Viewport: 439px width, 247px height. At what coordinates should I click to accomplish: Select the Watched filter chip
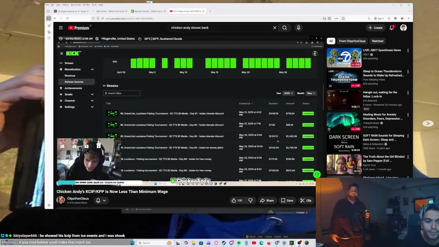(378, 41)
